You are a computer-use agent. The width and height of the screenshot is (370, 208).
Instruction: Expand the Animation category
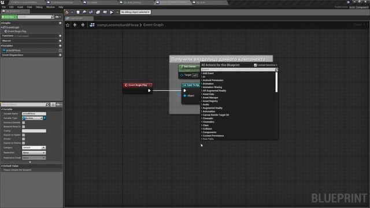tap(202, 84)
